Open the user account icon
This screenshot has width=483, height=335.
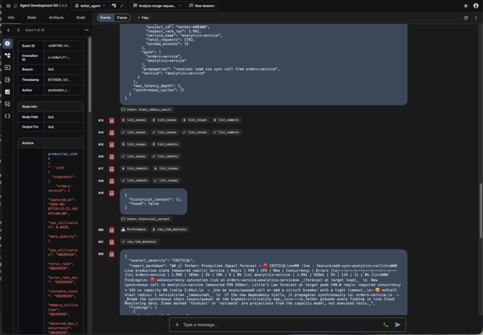[476, 5]
